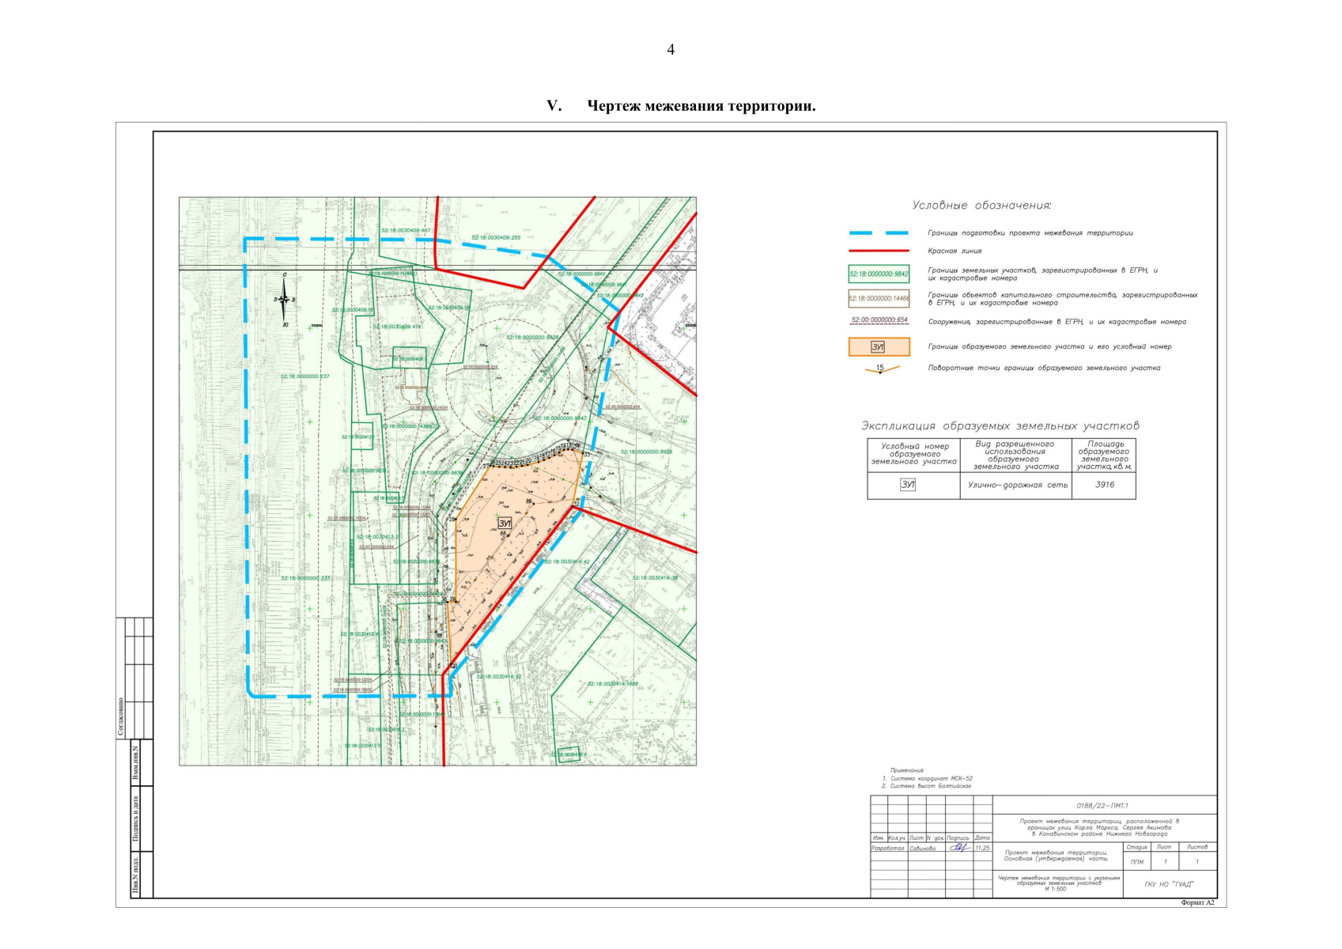Screen dimensions: 1342x949
Task: Click the 'Чертеж межевания территории' page heading
Action: 701,106
